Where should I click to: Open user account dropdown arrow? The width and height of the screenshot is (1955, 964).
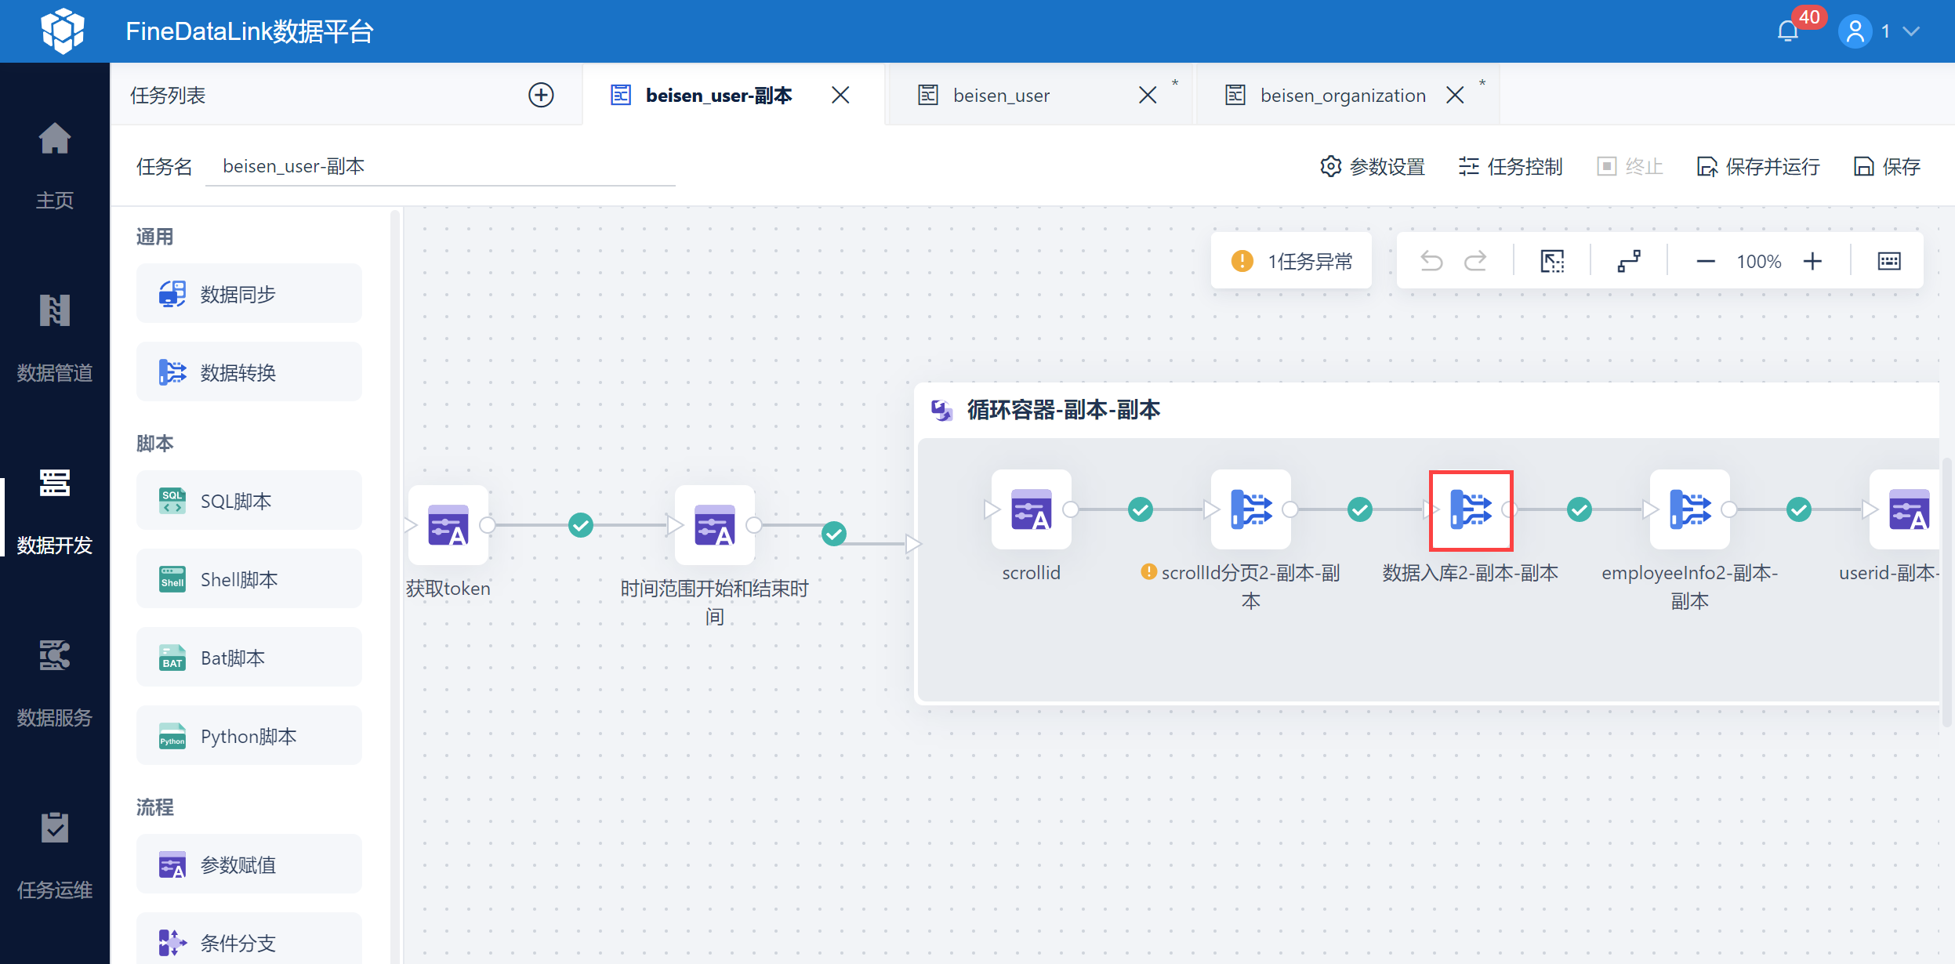[1913, 31]
